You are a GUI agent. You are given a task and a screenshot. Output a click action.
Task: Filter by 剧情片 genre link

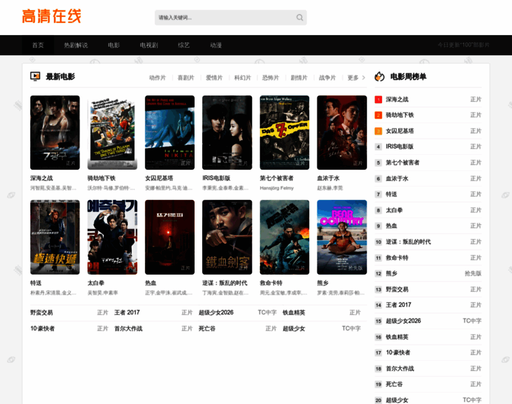299,77
